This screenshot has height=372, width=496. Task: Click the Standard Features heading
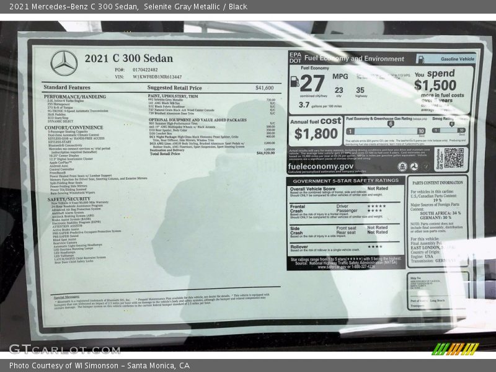coord(67,87)
